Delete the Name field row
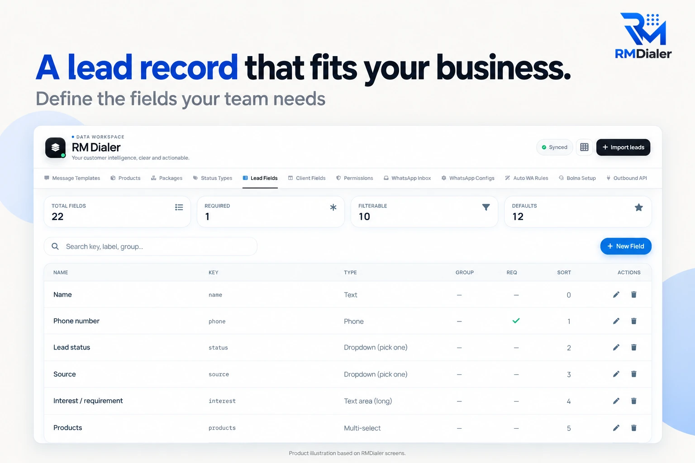The image size is (695, 463). pos(633,295)
